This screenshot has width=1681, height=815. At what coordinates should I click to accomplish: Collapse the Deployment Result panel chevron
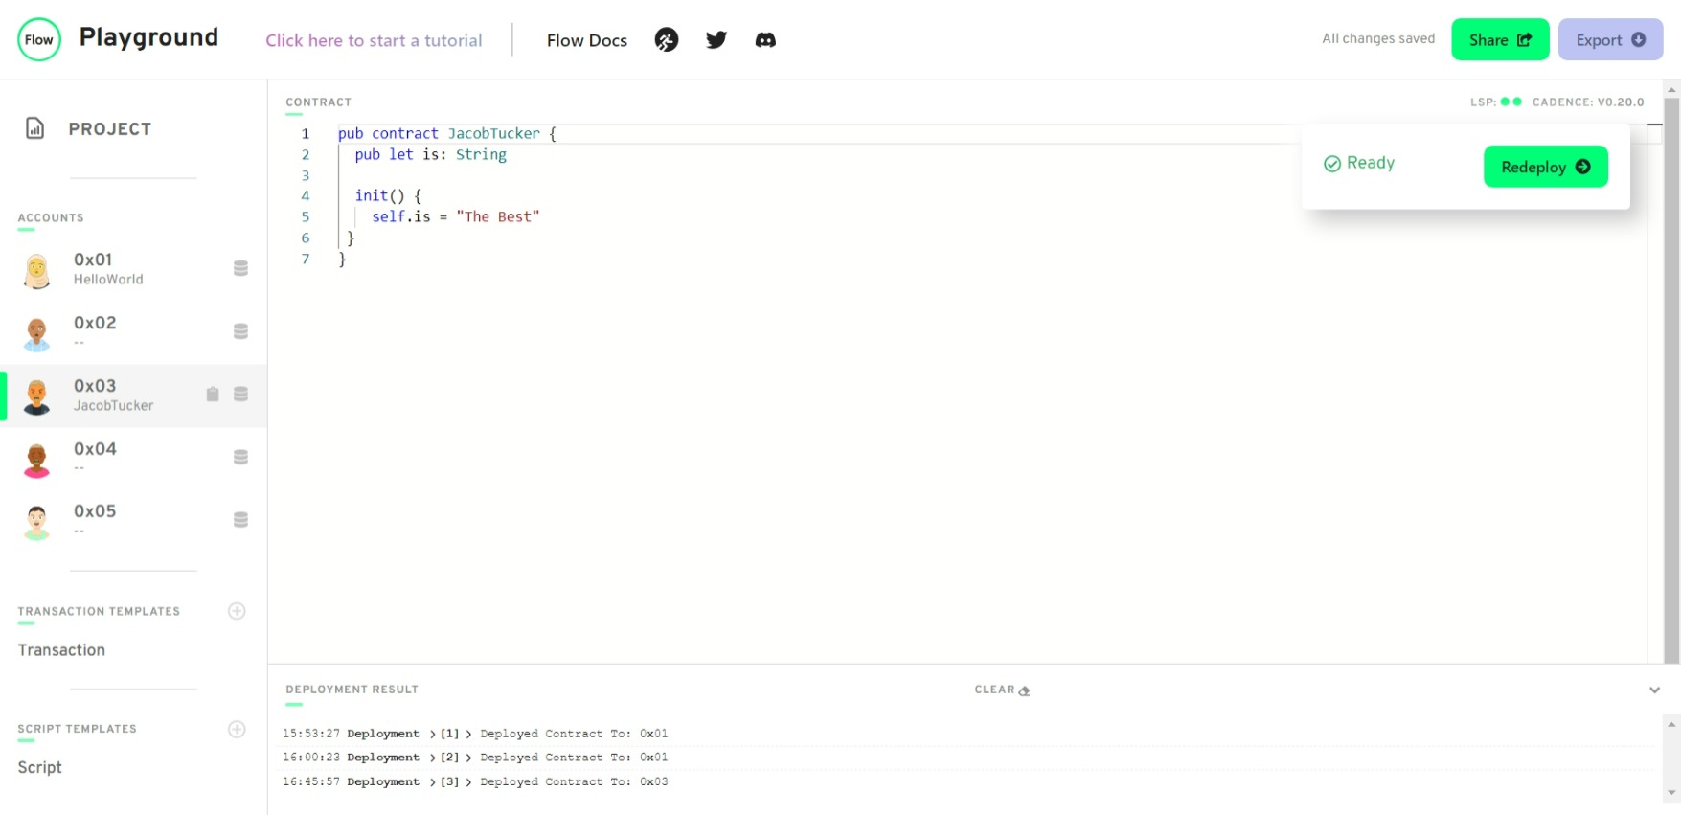(1654, 690)
